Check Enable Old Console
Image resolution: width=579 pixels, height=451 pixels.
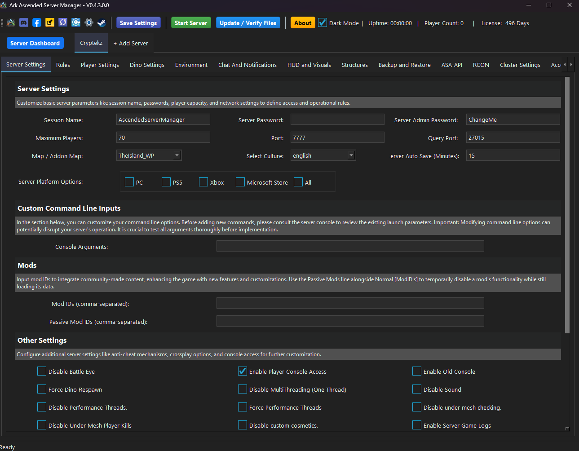point(417,371)
